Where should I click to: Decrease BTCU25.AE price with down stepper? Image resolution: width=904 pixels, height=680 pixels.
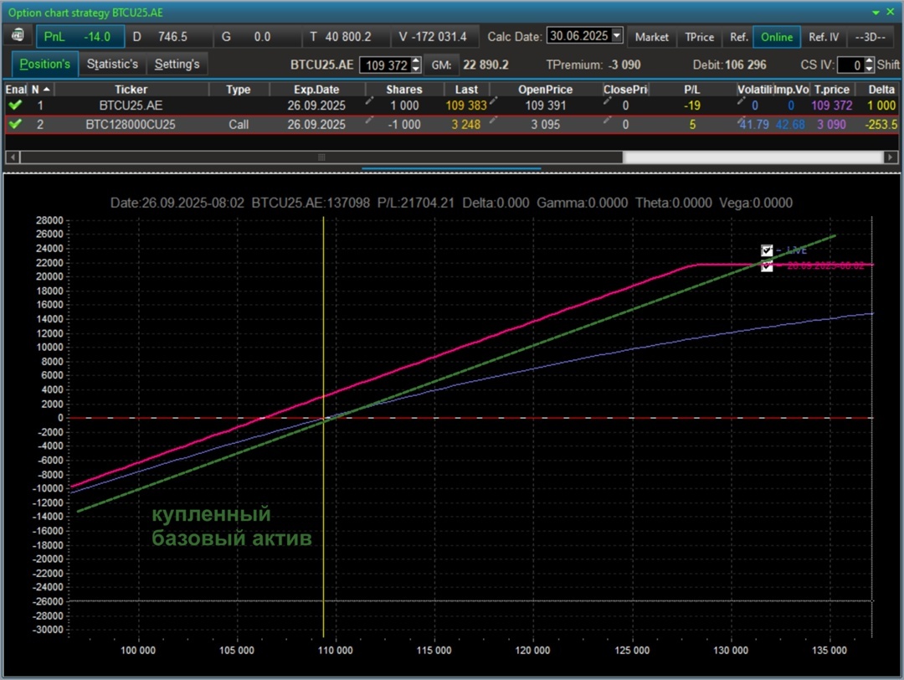click(x=416, y=70)
